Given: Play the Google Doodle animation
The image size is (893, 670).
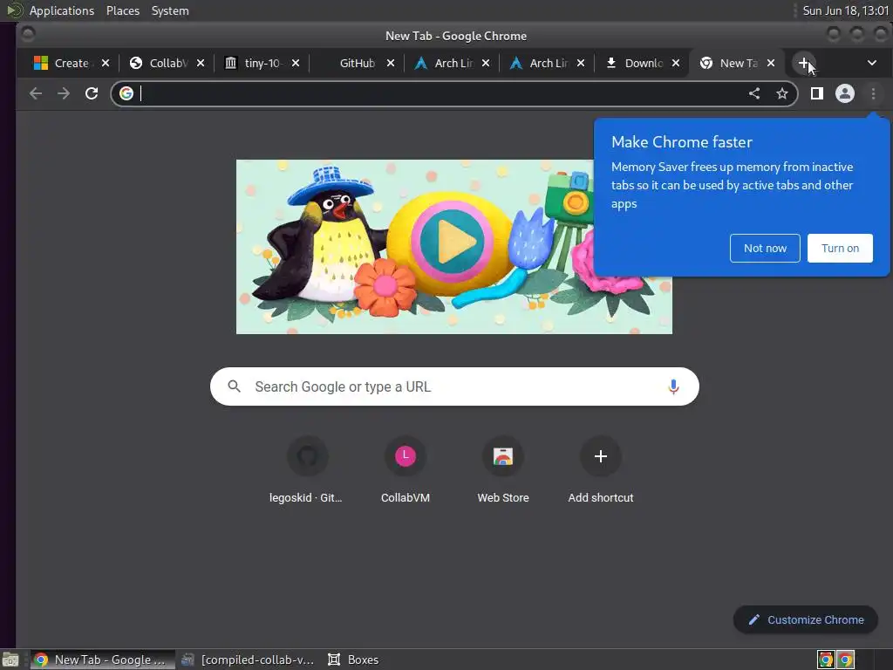Looking at the screenshot, I should pos(452,243).
